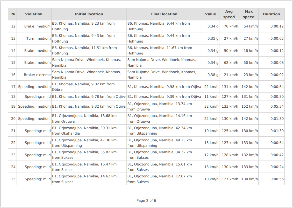Viewport: 293px width, 208px height.
Task: Click the Duration column header
Action: [271, 14]
